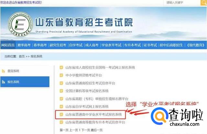Open 山东省普通高校招生考试信息平台 link
This screenshot has height=134, width=207.
point(90,83)
